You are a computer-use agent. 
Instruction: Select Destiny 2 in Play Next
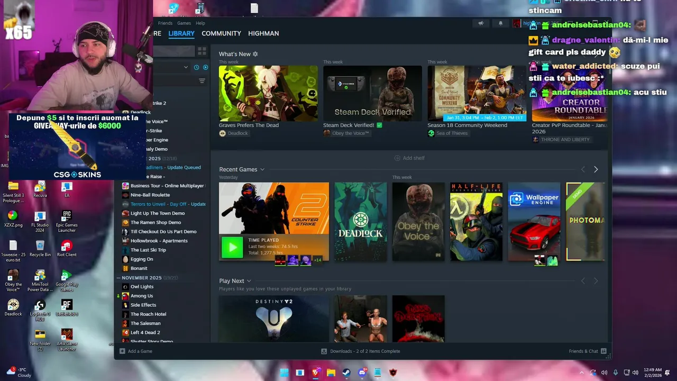pyautogui.click(x=274, y=319)
